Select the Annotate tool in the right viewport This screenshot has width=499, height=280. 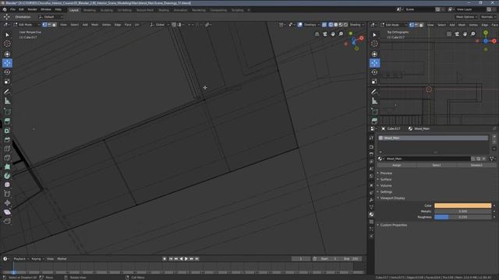[x=374, y=92]
